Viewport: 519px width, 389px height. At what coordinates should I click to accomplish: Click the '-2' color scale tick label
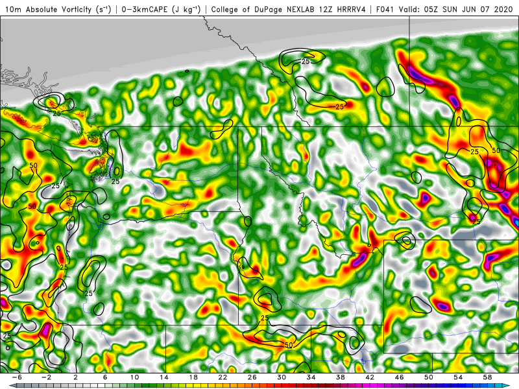coord(46,377)
